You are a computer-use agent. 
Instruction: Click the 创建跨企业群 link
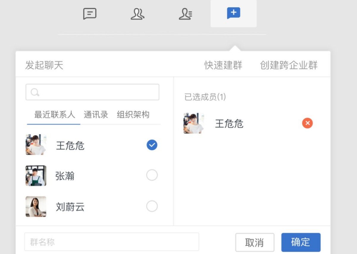(289, 65)
